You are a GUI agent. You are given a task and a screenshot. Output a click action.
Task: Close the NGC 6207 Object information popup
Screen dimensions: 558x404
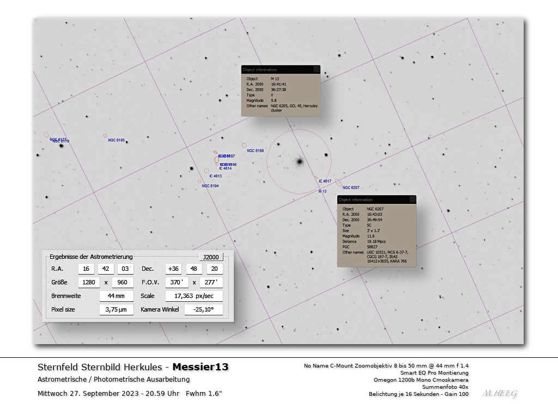[412, 200]
